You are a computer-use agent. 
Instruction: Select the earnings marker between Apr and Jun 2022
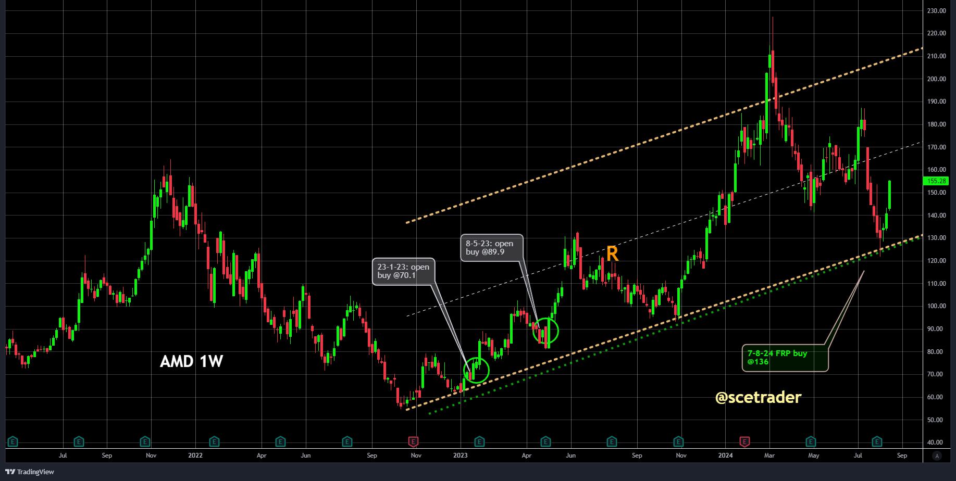280,442
